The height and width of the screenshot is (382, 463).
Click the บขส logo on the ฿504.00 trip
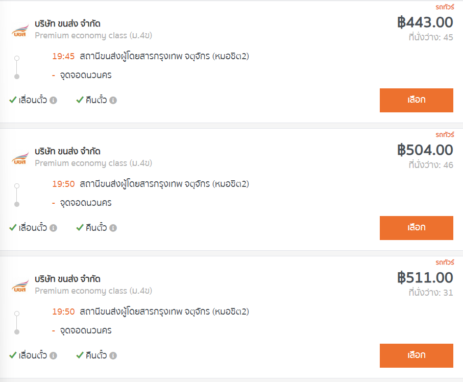[20, 158]
